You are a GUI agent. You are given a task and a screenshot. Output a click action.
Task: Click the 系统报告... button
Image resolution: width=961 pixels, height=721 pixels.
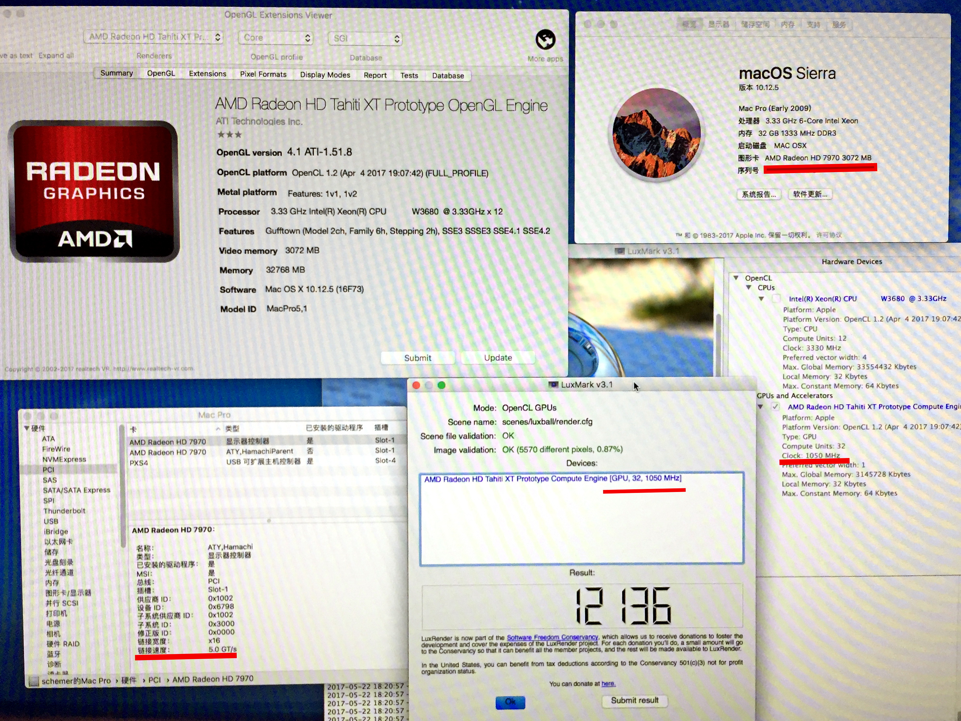(759, 194)
